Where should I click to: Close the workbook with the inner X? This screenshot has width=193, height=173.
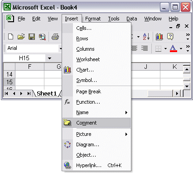(x=187, y=26)
